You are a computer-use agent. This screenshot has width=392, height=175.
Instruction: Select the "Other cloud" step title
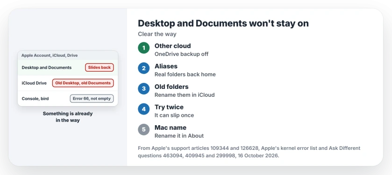(172, 46)
